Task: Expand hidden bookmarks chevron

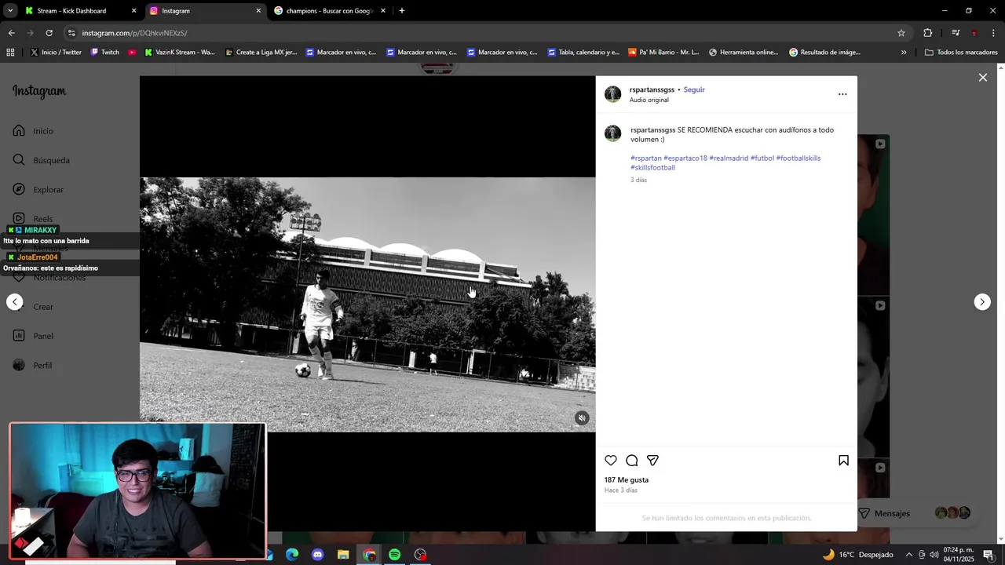Action: point(904,53)
